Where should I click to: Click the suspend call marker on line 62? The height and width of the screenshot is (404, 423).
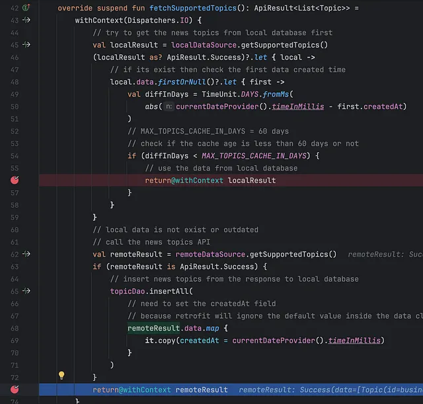(26, 254)
